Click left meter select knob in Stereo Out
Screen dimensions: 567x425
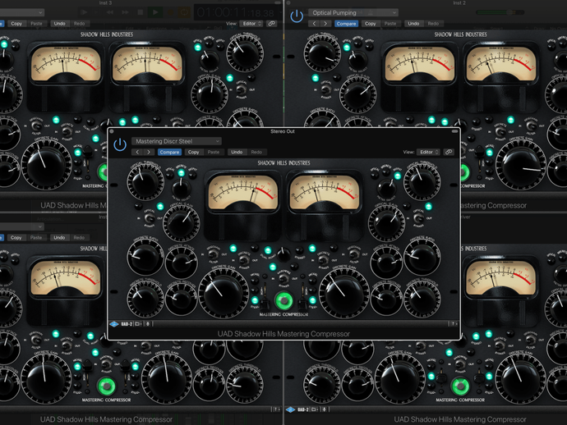click(181, 188)
